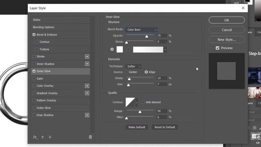
Task: Click the New Style... button
Action: click(x=227, y=40)
